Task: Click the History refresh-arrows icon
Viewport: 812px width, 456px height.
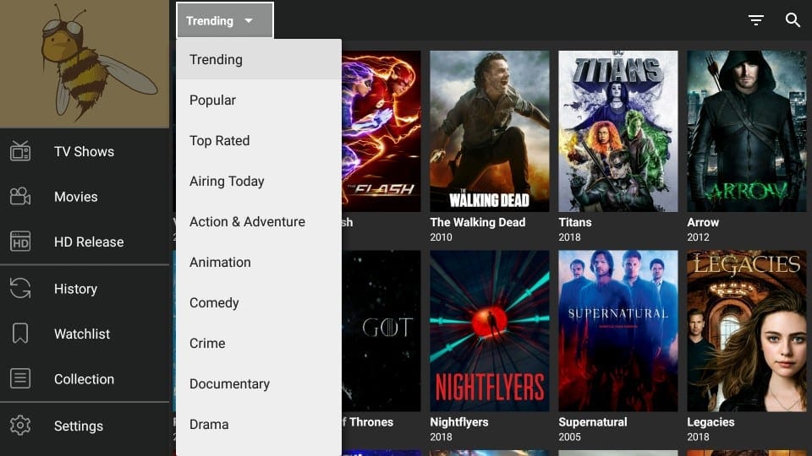Action: pos(20,289)
